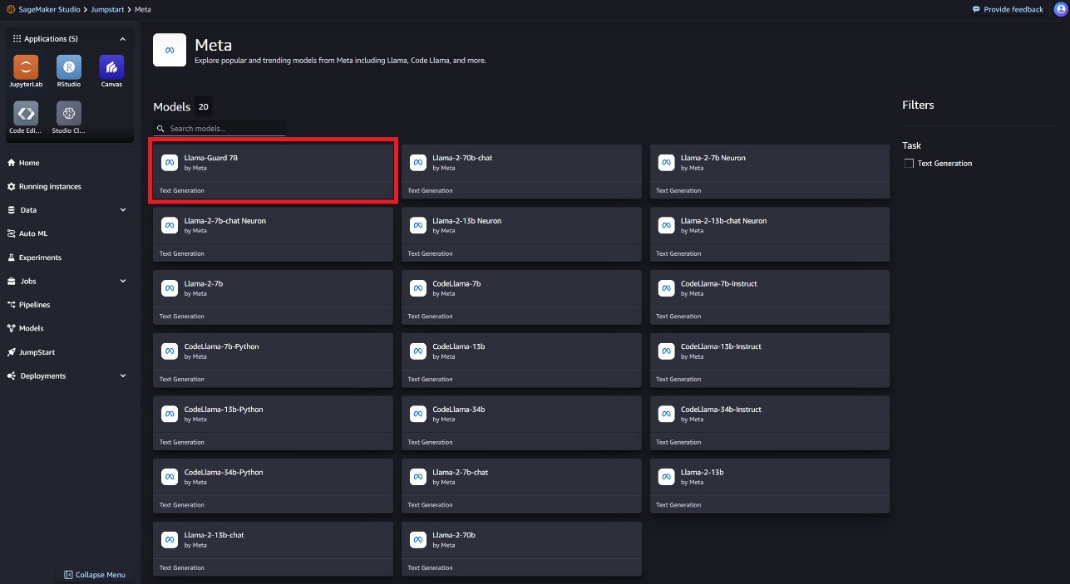Screen dimensions: 1070x584
Task: Select the CodeLlama-7b-Instruct model card
Action: pos(770,297)
